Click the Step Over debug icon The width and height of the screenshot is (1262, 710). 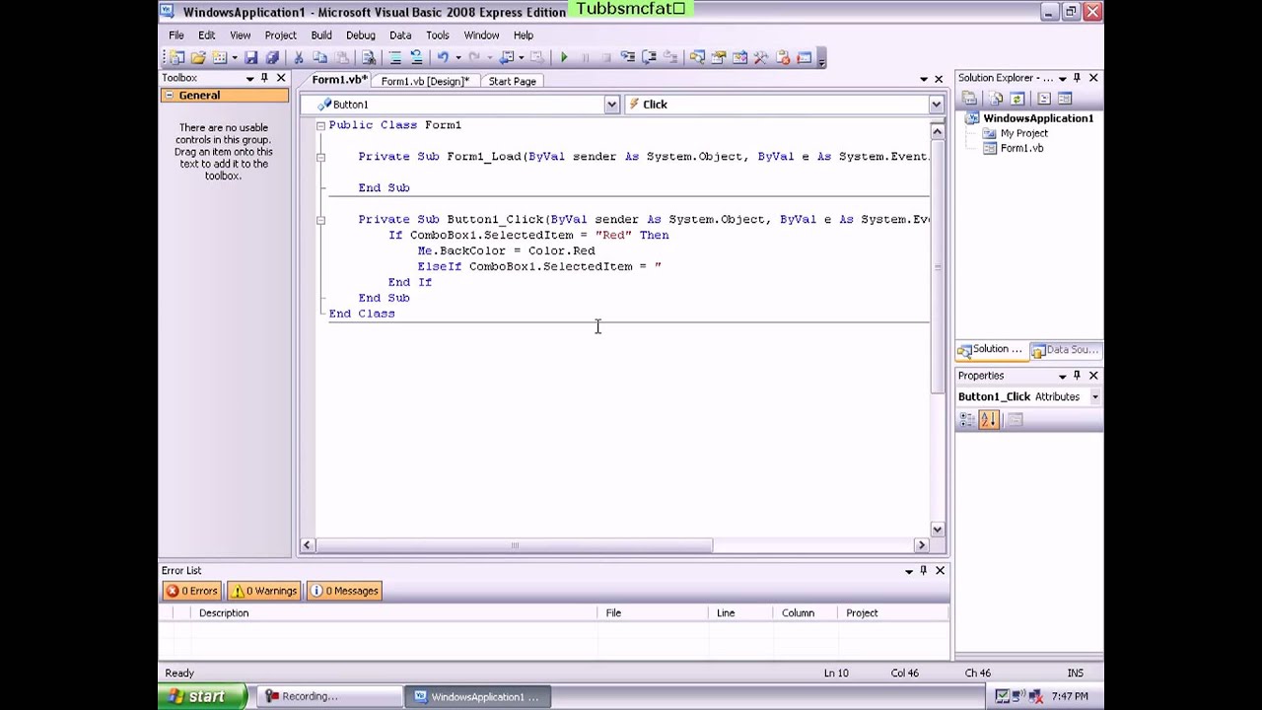click(x=649, y=58)
